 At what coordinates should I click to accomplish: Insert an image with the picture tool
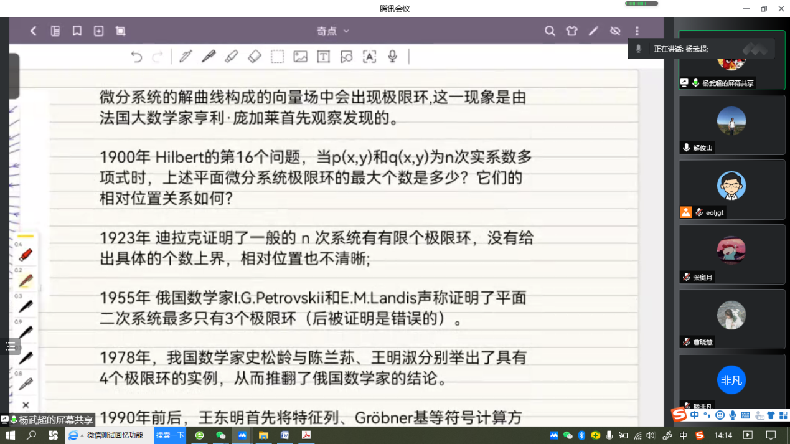pyautogui.click(x=301, y=57)
